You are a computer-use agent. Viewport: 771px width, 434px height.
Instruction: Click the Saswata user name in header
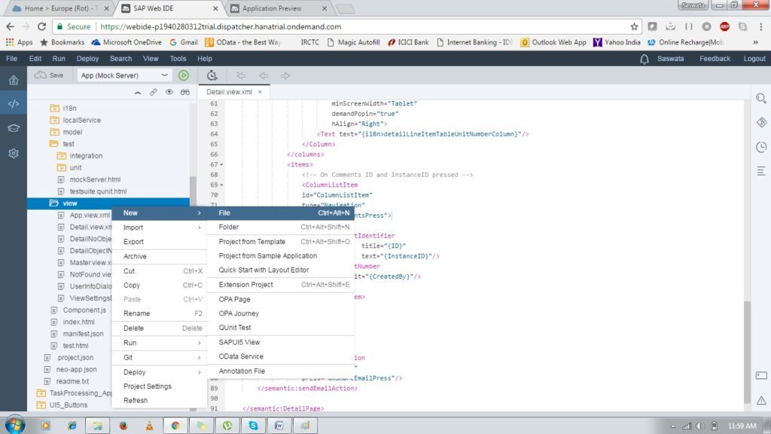pyautogui.click(x=670, y=59)
